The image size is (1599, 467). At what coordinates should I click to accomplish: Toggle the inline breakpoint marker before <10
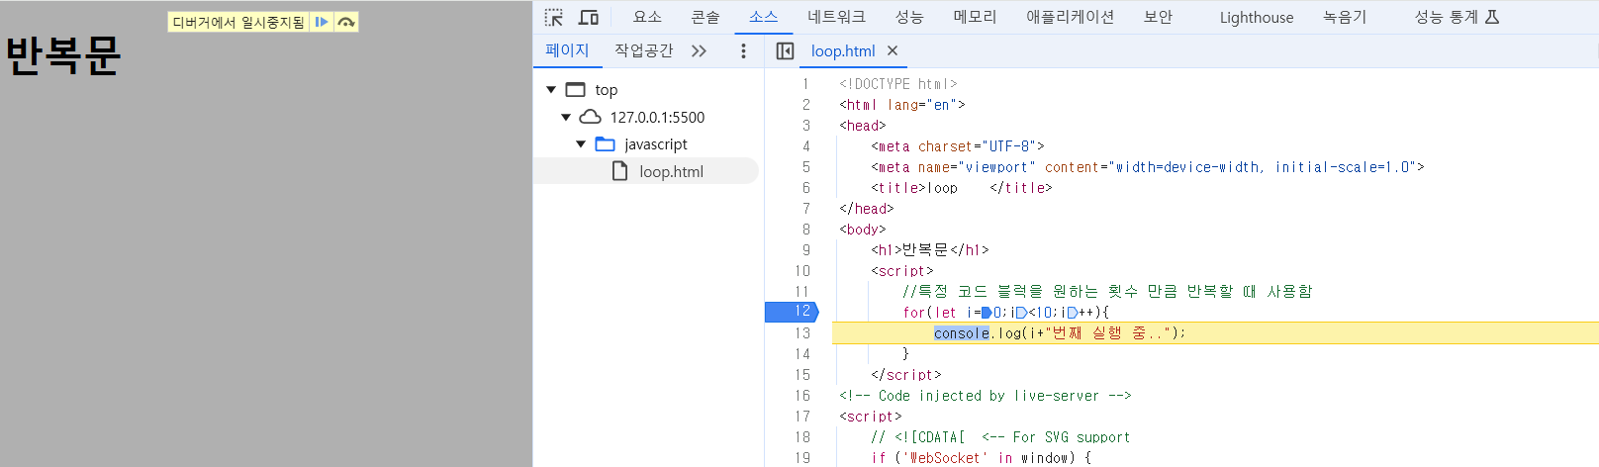(x=1021, y=313)
